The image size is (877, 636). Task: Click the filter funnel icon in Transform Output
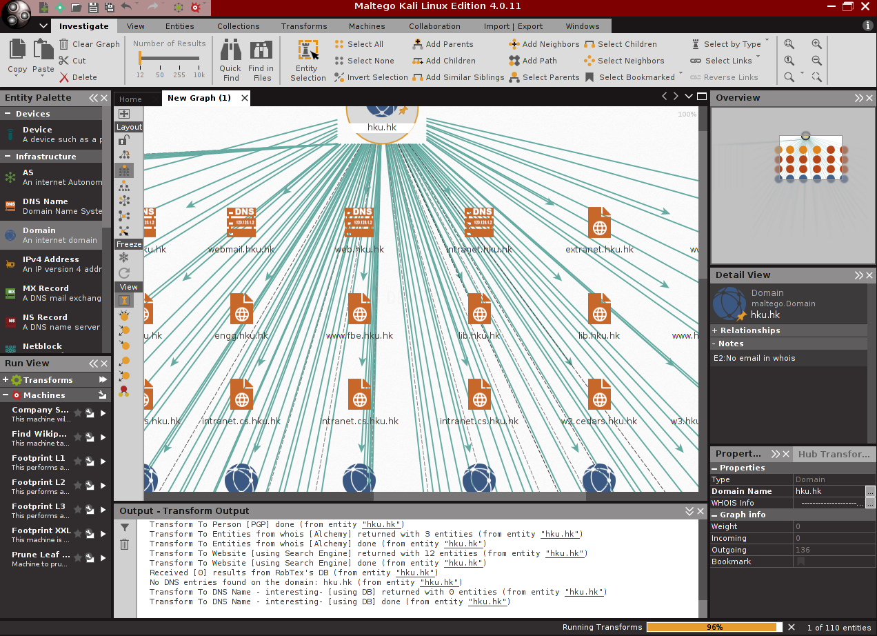tap(124, 528)
